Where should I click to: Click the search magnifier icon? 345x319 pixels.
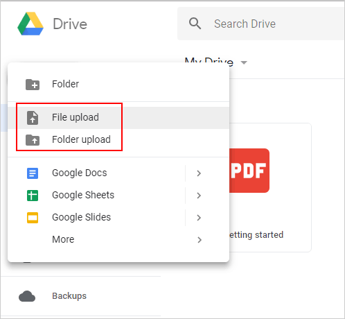[x=195, y=24]
